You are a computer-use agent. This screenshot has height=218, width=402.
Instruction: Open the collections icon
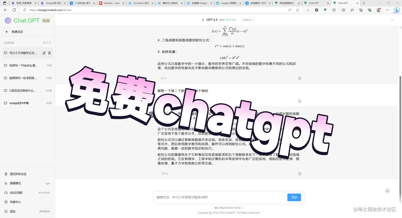tap(361, 10)
